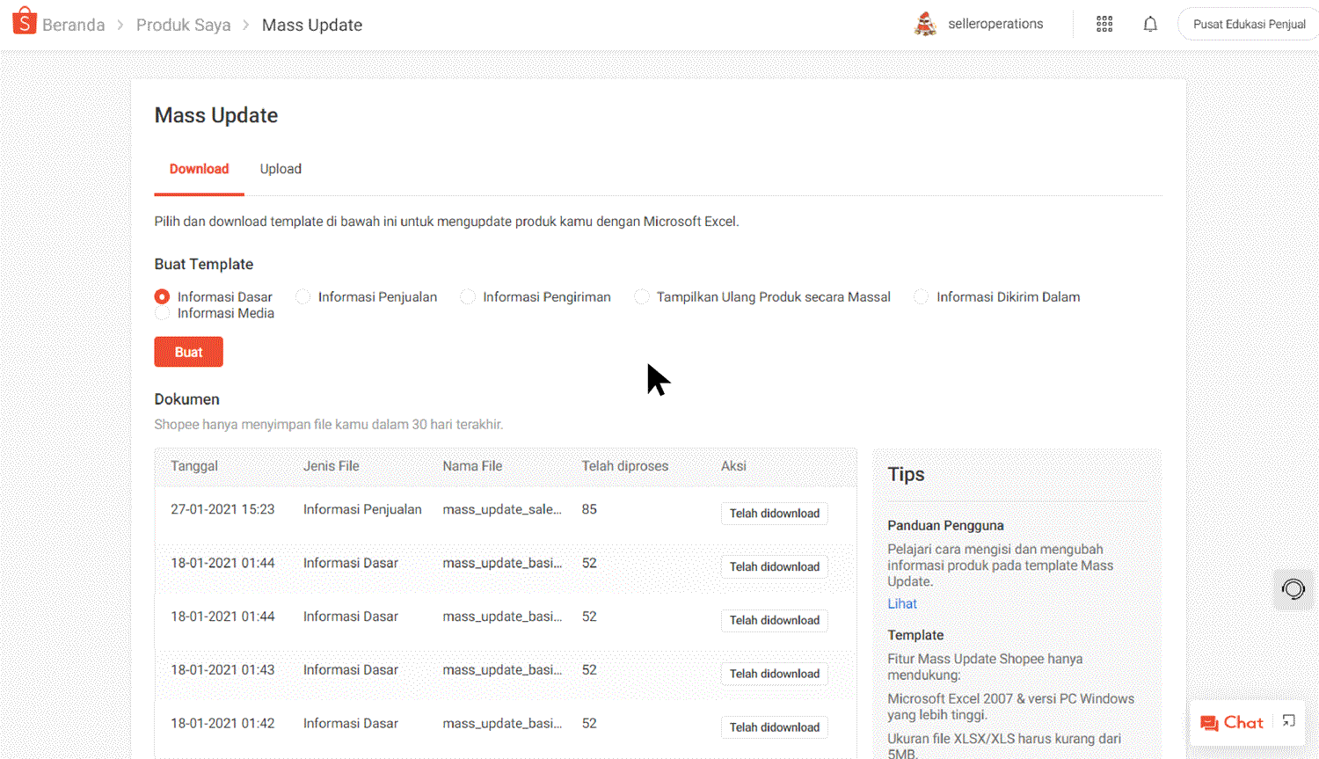Go to Produk Saya in breadcrumb
Viewport: 1319px width, 759px height.
[183, 25]
